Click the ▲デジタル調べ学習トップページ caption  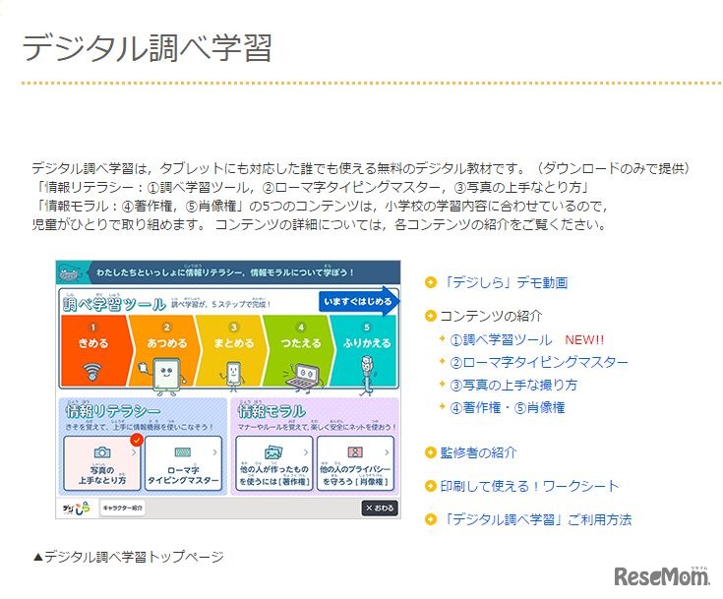[x=129, y=557]
